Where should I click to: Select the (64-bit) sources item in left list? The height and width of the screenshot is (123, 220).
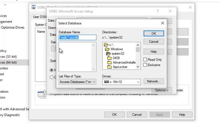(x=14, y=62)
